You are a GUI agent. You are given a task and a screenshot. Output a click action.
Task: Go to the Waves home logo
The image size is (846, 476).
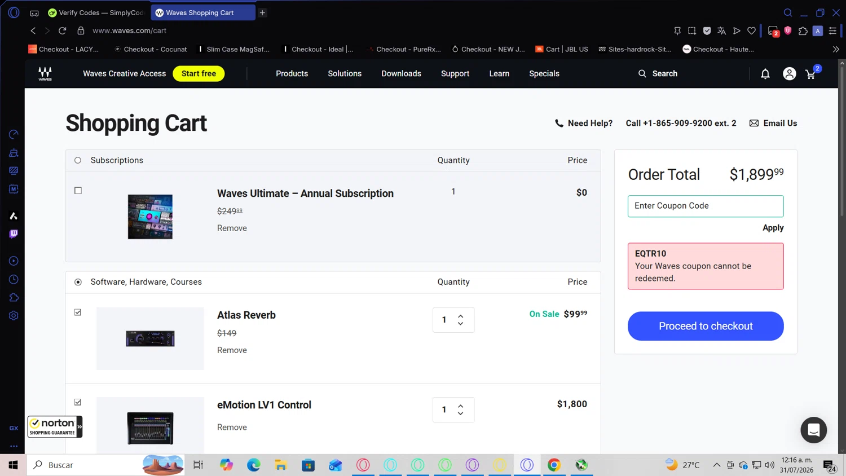45,74
